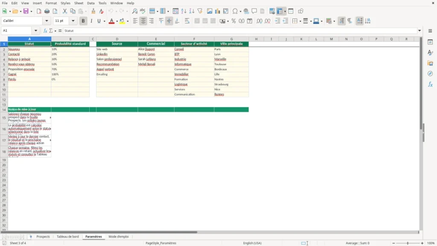Image resolution: width=437 pixels, height=246 pixels.
Task: Toggle Underline formatting
Action: [99, 21]
